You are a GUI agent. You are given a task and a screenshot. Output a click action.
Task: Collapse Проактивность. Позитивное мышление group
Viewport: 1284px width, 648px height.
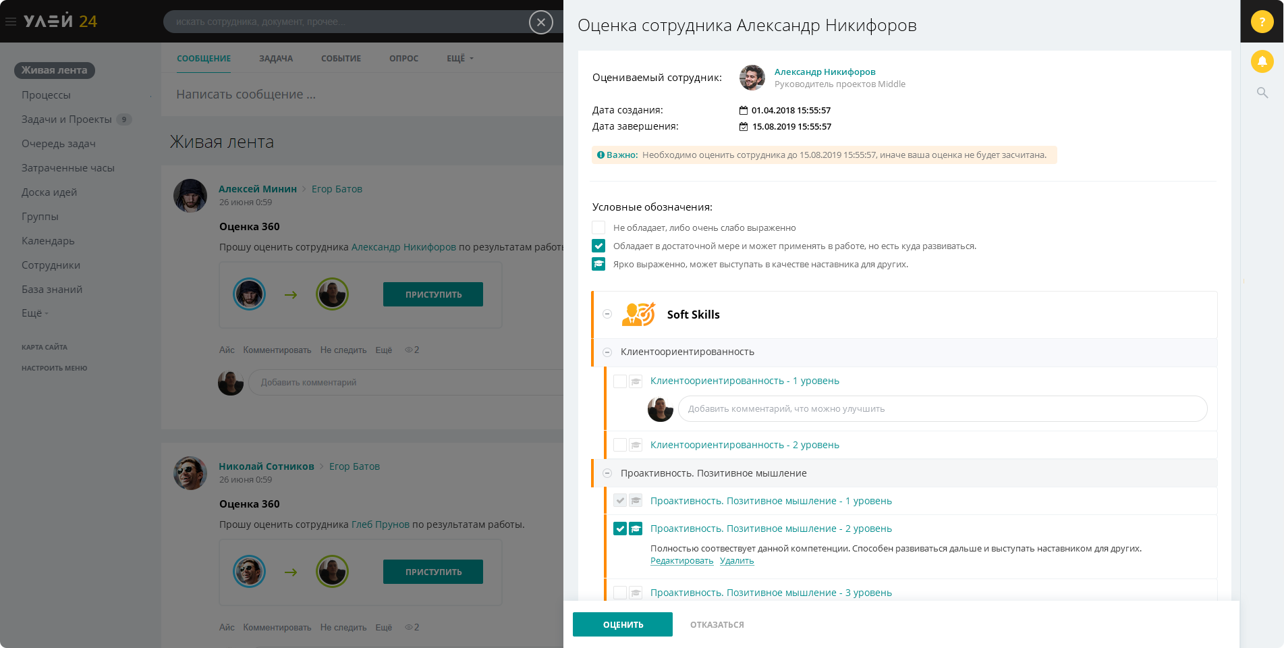(607, 474)
